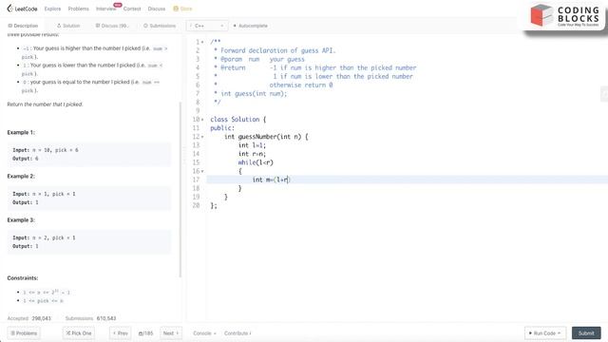Collapse the guessNumber function fold at line 12
This screenshot has width=608, height=342.
pyautogui.click(x=202, y=137)
